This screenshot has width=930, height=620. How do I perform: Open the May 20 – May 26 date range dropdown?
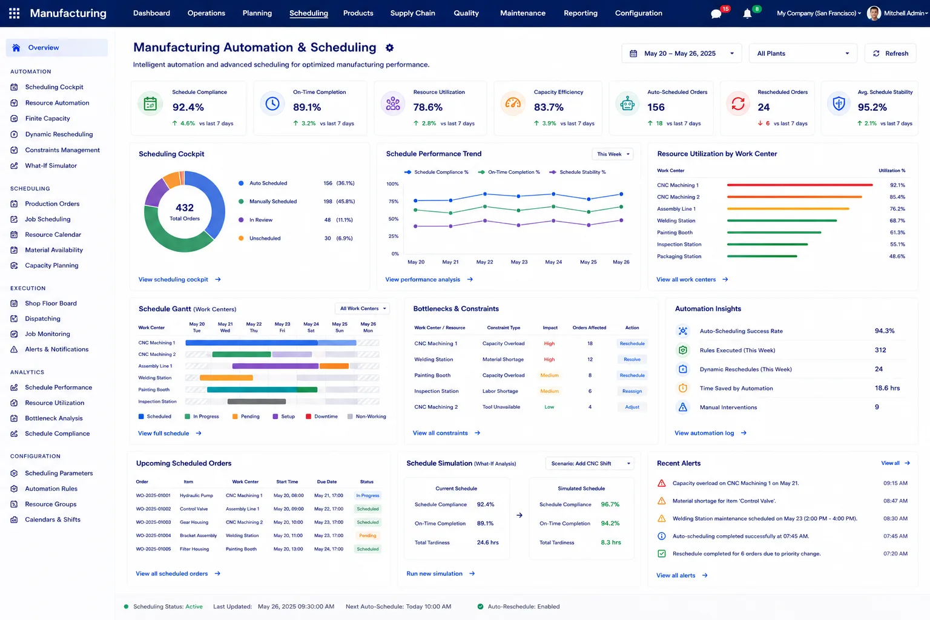tap(682, 53)
